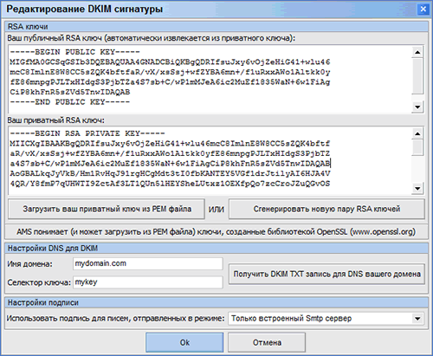Image resolution: width=433 pixels, height=356 pixels.
Task: Click the Настройки подписи section header
Action: click(x=216, y=302)
